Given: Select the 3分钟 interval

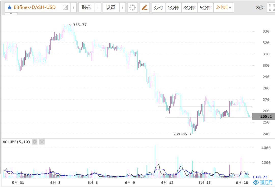Looking at the screenshot, I should click(189, 7).
